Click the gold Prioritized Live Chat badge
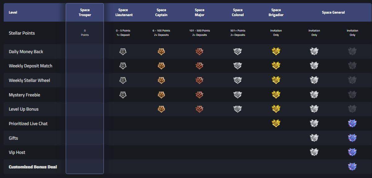This screenshot has width=372, height=178. tap(276, 124)
